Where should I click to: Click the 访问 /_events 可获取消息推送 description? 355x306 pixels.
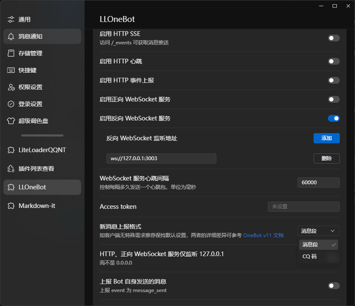(134, 43)
